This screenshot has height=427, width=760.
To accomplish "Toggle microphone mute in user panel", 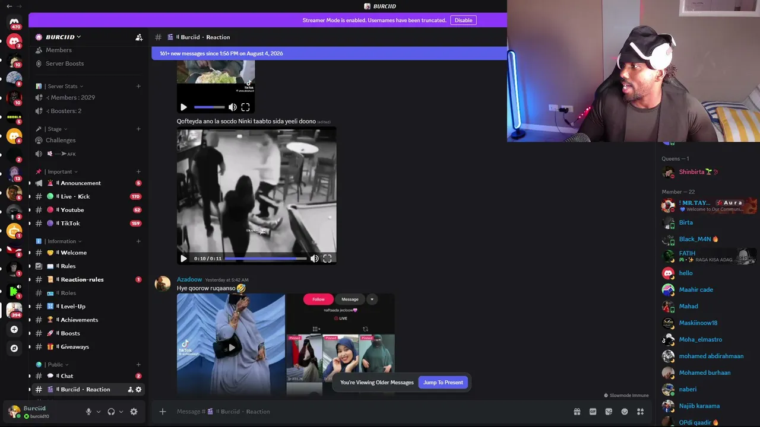I will tap(88, 412).
